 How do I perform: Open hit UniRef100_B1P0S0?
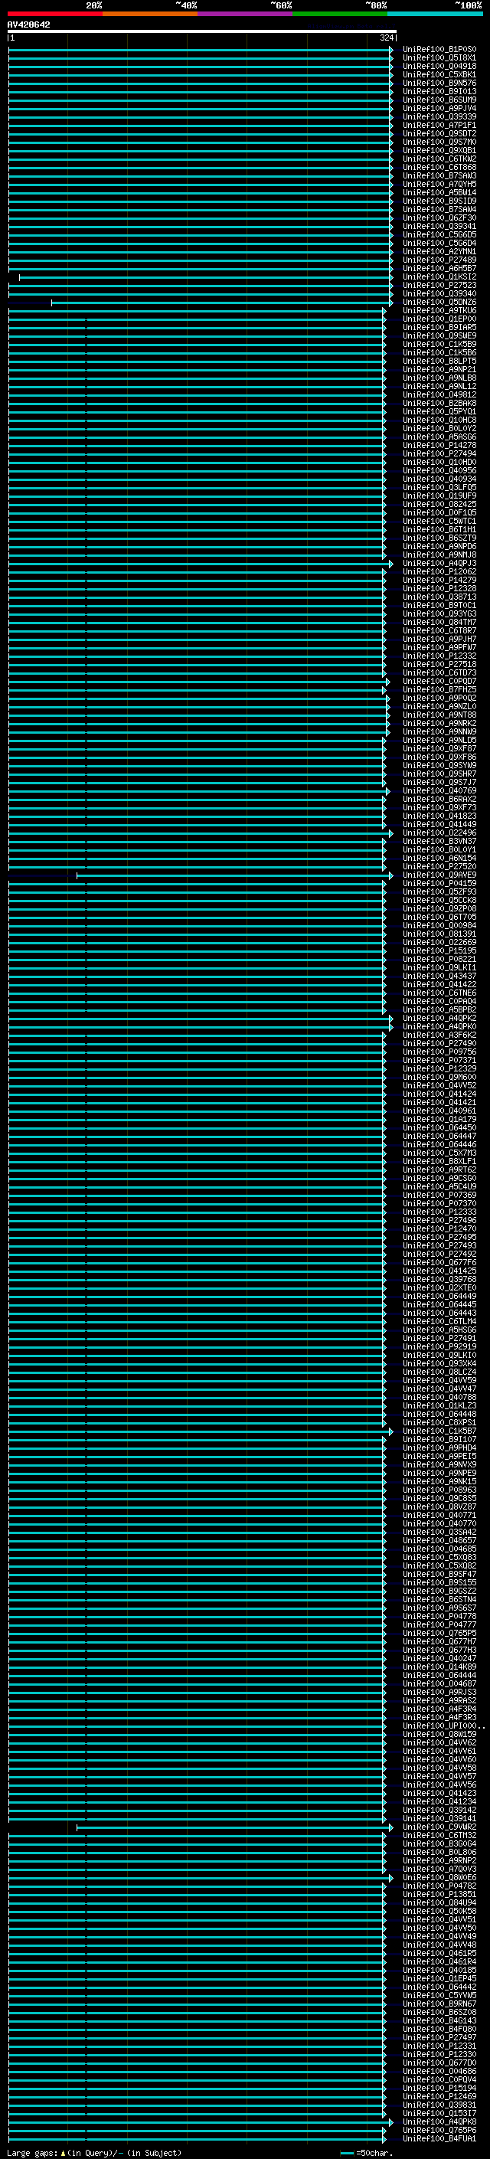point(439,50)
